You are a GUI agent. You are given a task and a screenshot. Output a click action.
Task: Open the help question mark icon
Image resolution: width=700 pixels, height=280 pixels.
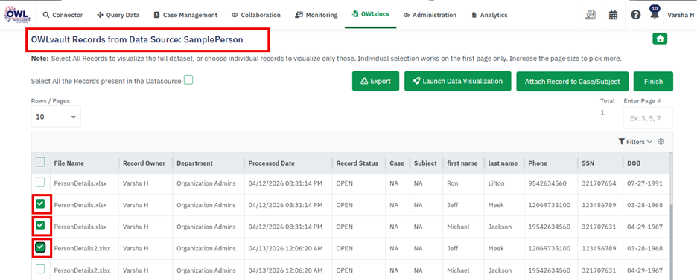tap(636, 15)
